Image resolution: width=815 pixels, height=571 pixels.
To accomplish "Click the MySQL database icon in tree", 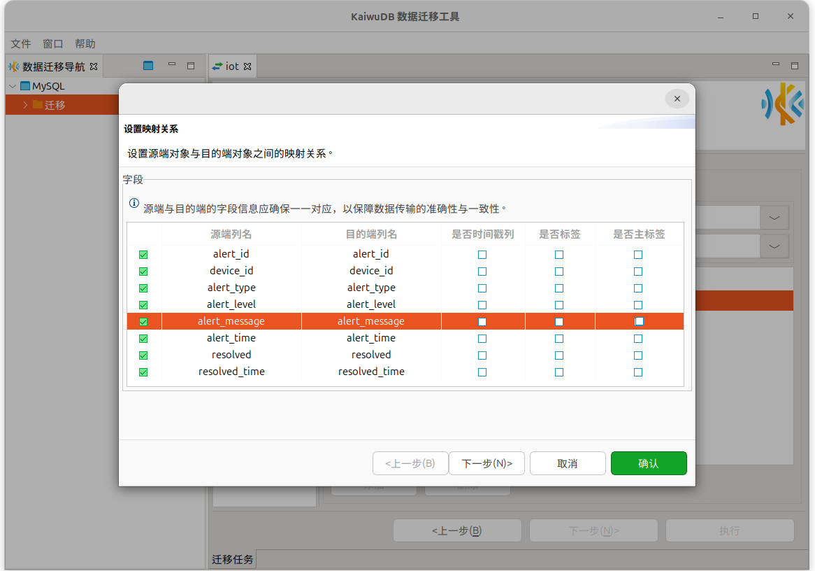I will point(25,86).
